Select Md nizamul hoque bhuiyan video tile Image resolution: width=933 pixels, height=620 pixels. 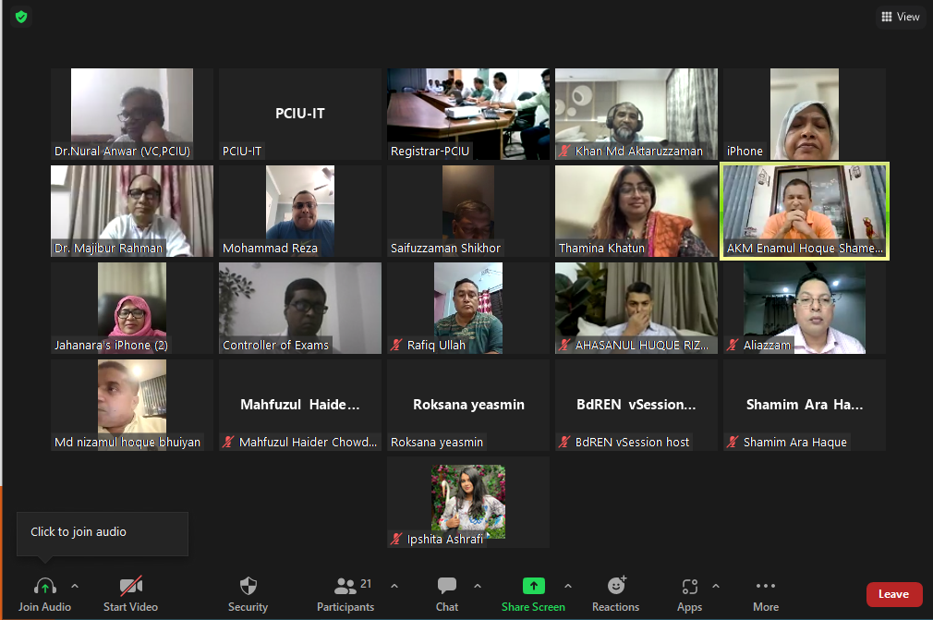point(132,405)
